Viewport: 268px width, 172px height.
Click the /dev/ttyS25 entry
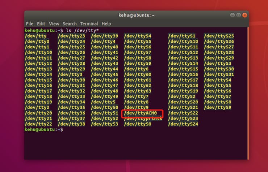(219, 36)
